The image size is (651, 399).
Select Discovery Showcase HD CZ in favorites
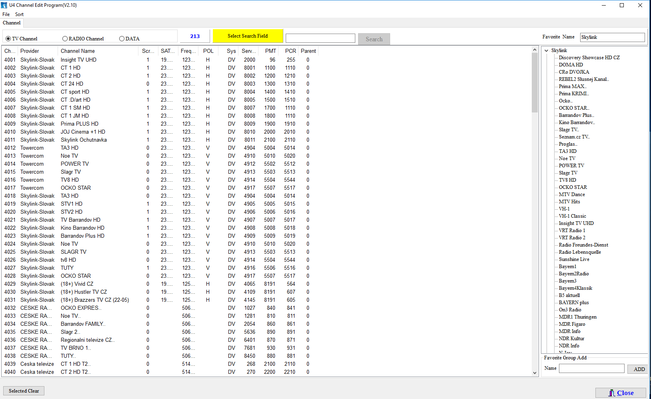pyautogui.click(x=589, y=58)
